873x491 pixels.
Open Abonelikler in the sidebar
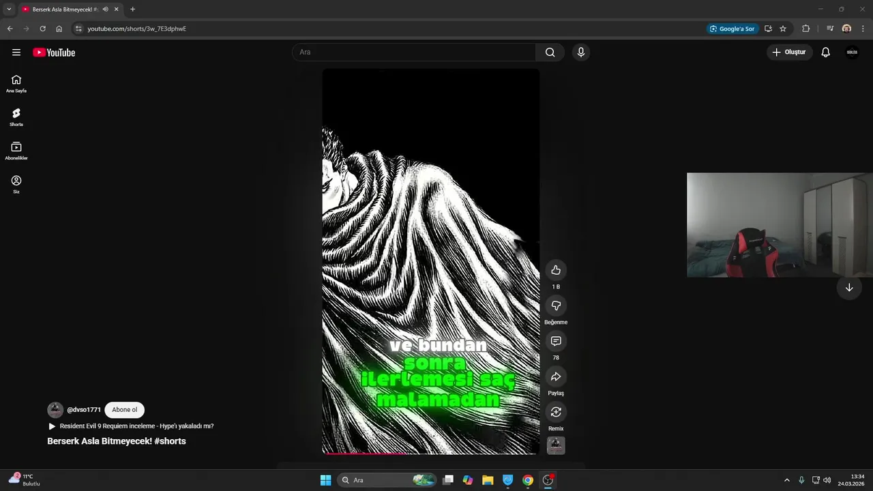[x=16, y=151]
